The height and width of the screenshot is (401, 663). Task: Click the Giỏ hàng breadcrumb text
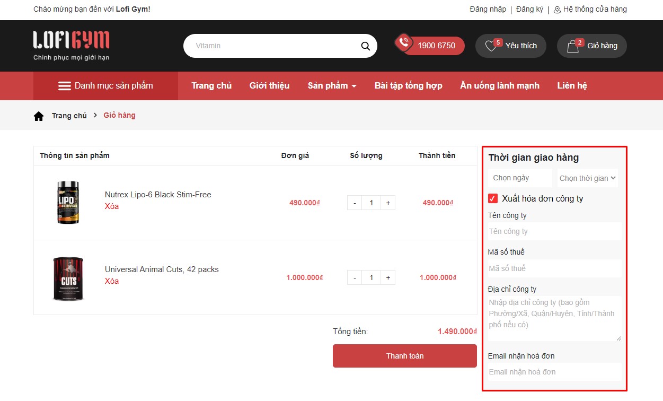point(120,116)
